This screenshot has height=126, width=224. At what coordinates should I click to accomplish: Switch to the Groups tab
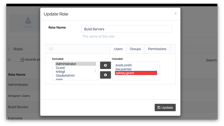pos(135,49)
